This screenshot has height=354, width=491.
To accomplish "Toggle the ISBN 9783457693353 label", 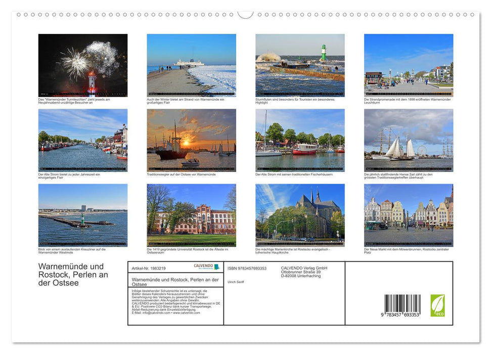I will tap(246, 268).
